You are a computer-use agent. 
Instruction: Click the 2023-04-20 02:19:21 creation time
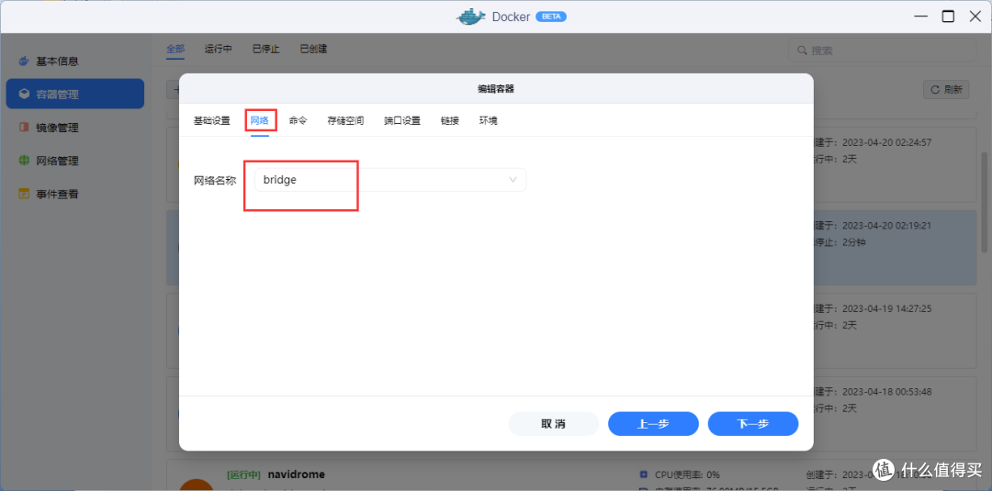click(x=887, y=226)
